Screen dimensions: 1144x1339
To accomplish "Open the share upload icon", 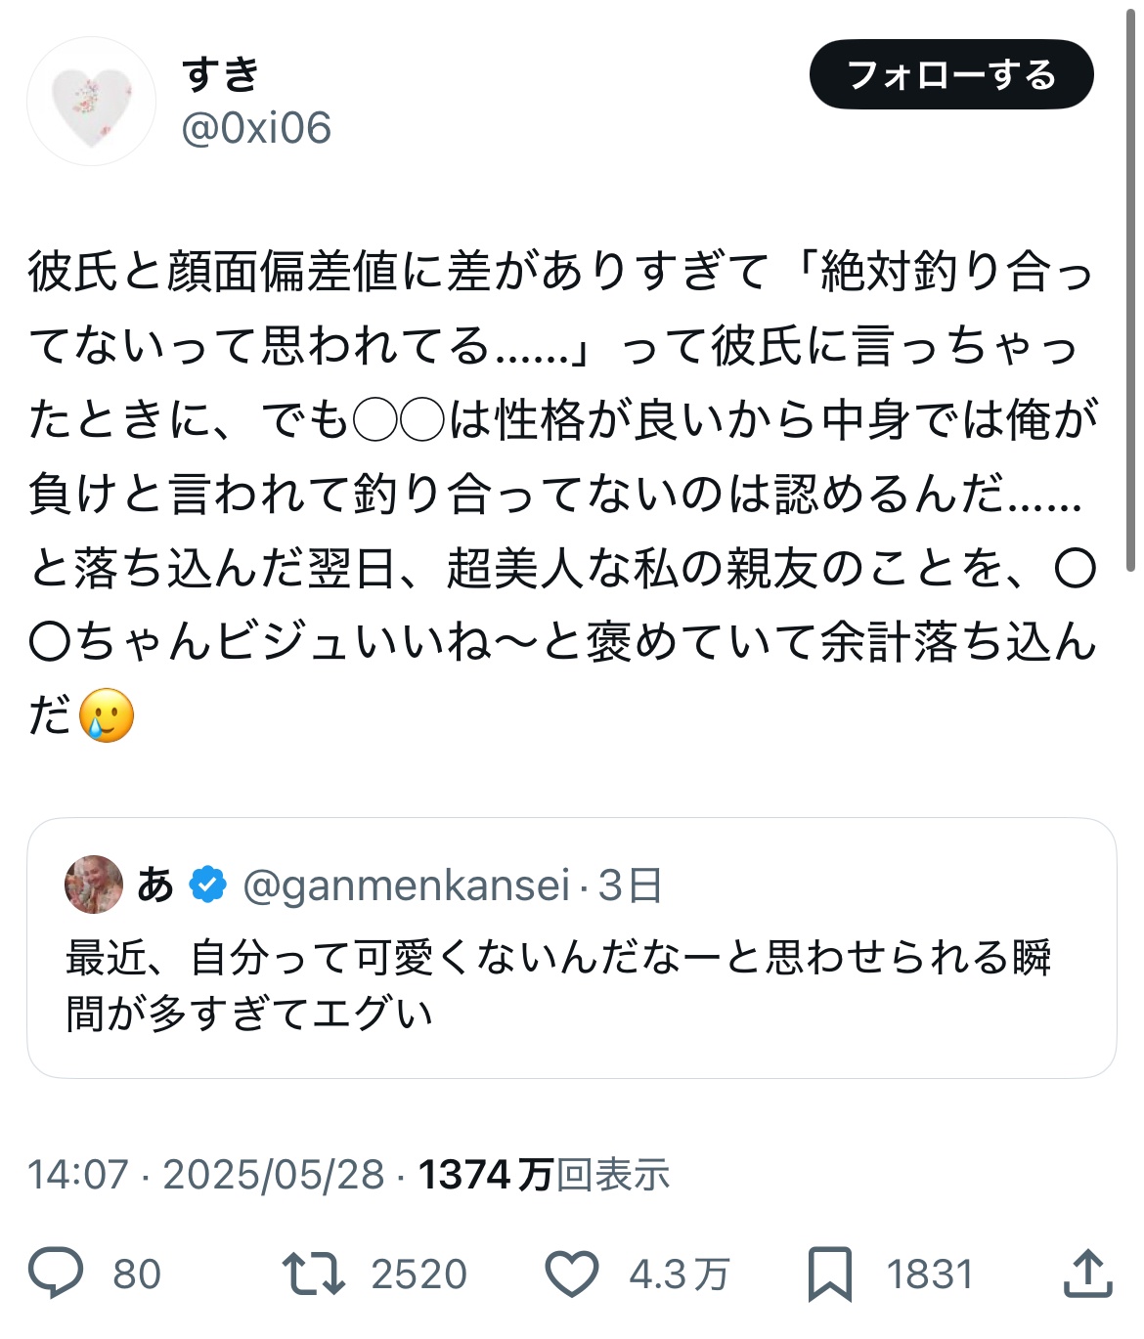I will point(1087,1274).
